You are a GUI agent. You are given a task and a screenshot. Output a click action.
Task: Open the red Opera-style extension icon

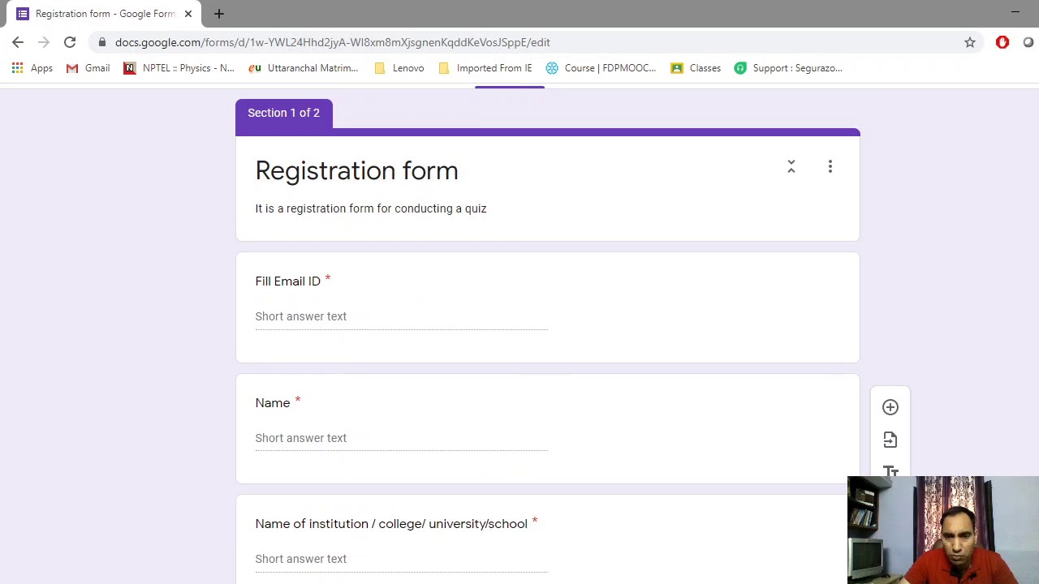point(1002,42)
